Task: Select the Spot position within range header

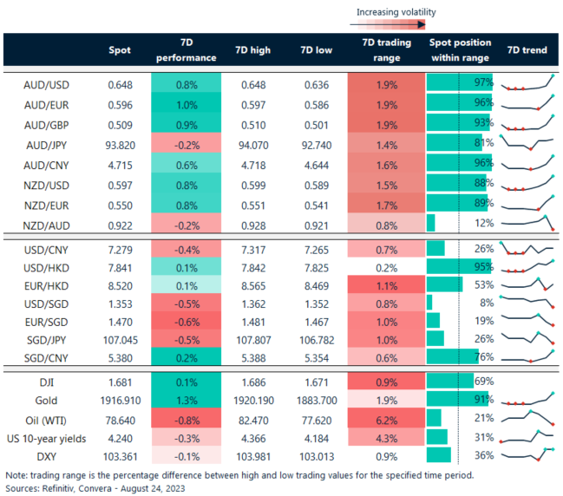Action: (x=460, y=50)
